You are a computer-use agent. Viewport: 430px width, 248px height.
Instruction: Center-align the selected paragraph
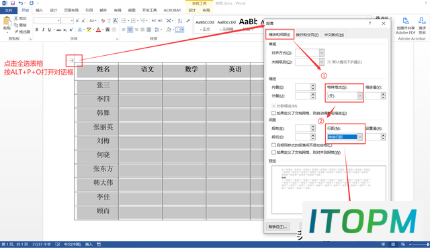click(130, 30)
